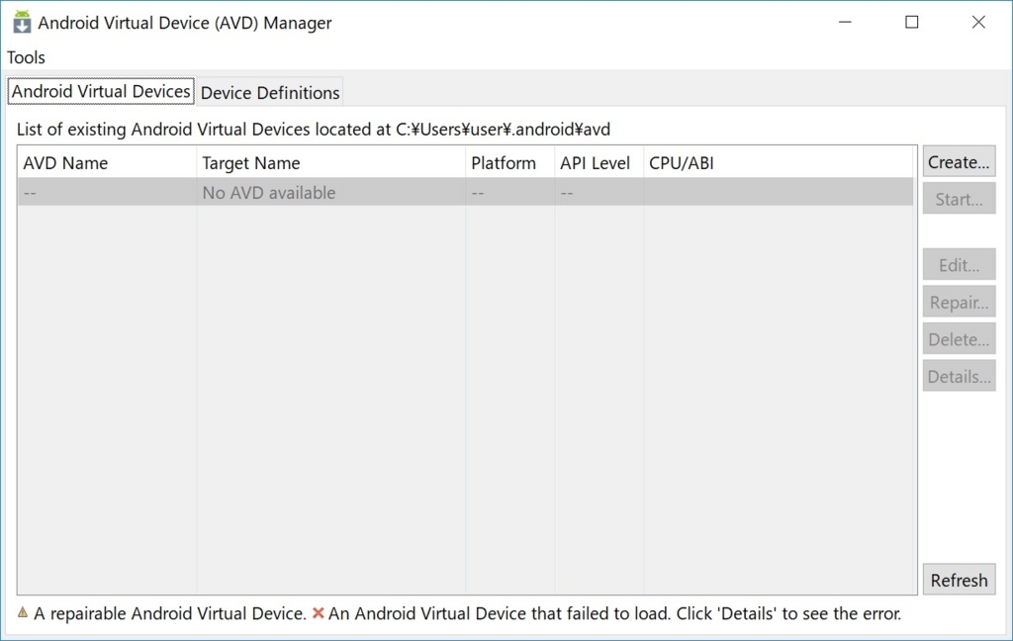Maximize the AVD Manager window
The height and width of the screenshot is (641, 1013).
click(911, 22)
